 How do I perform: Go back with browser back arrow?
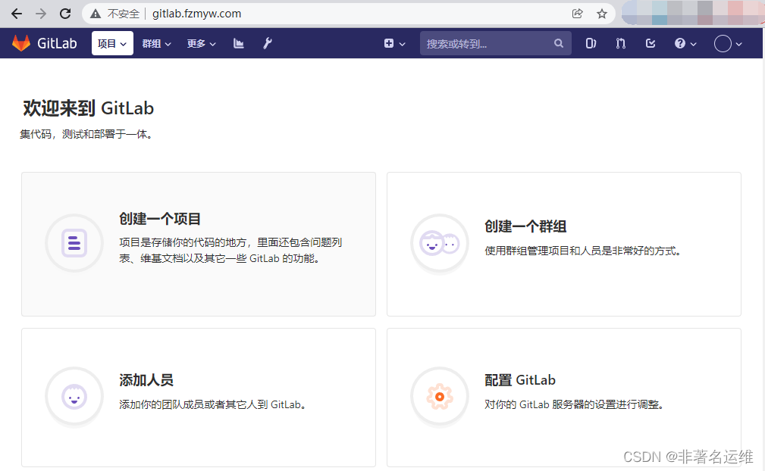[17, 14]
